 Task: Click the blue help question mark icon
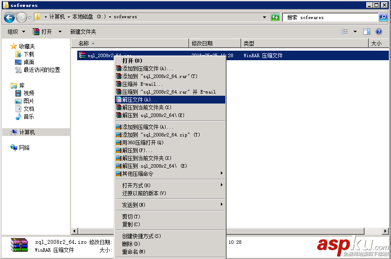pyautogui.click(x=378, y=32)
